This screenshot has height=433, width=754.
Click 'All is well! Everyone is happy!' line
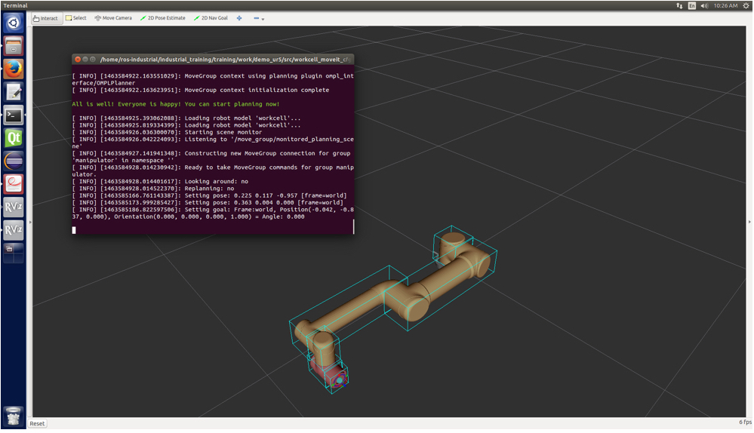point(176,104)
